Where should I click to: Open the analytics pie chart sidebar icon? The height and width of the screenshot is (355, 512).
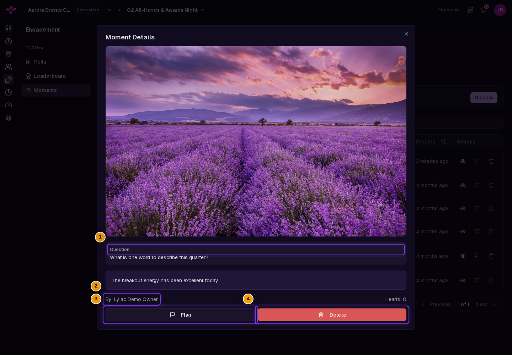click(9, 92)
